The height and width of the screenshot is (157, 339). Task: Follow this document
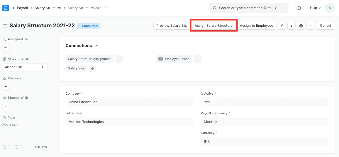(41, 147)
